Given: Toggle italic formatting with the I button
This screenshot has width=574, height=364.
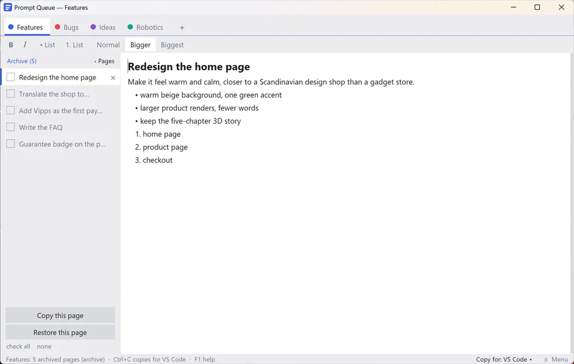Looking at the screenshot, I should click(25, 45).
